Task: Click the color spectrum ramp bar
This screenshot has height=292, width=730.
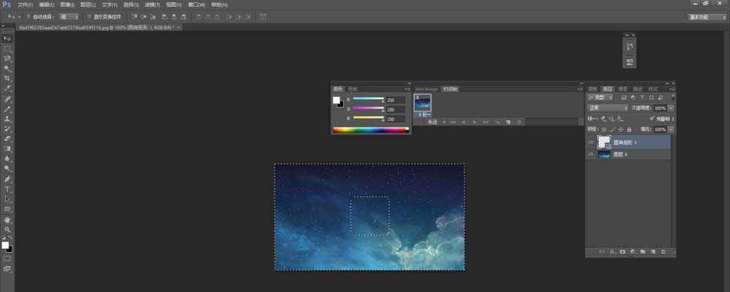Action: pos(371,130)
